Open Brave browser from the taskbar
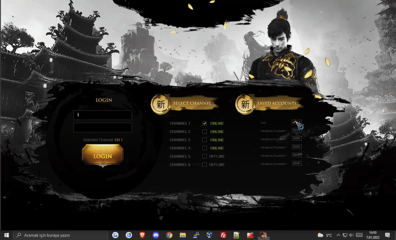This screenshot has height=240, width=396. click(x=143, y=235)
